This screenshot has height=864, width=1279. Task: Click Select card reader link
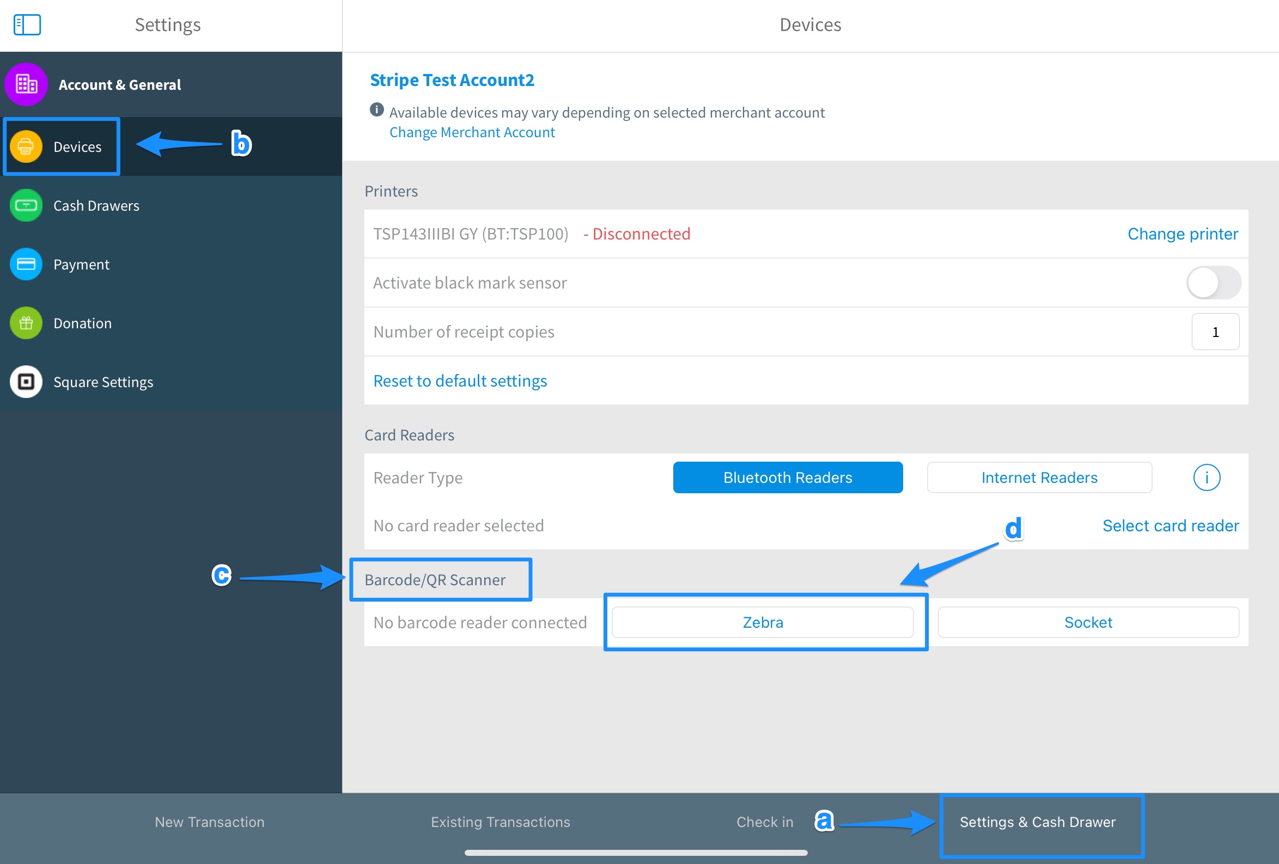pos(1171,526)
